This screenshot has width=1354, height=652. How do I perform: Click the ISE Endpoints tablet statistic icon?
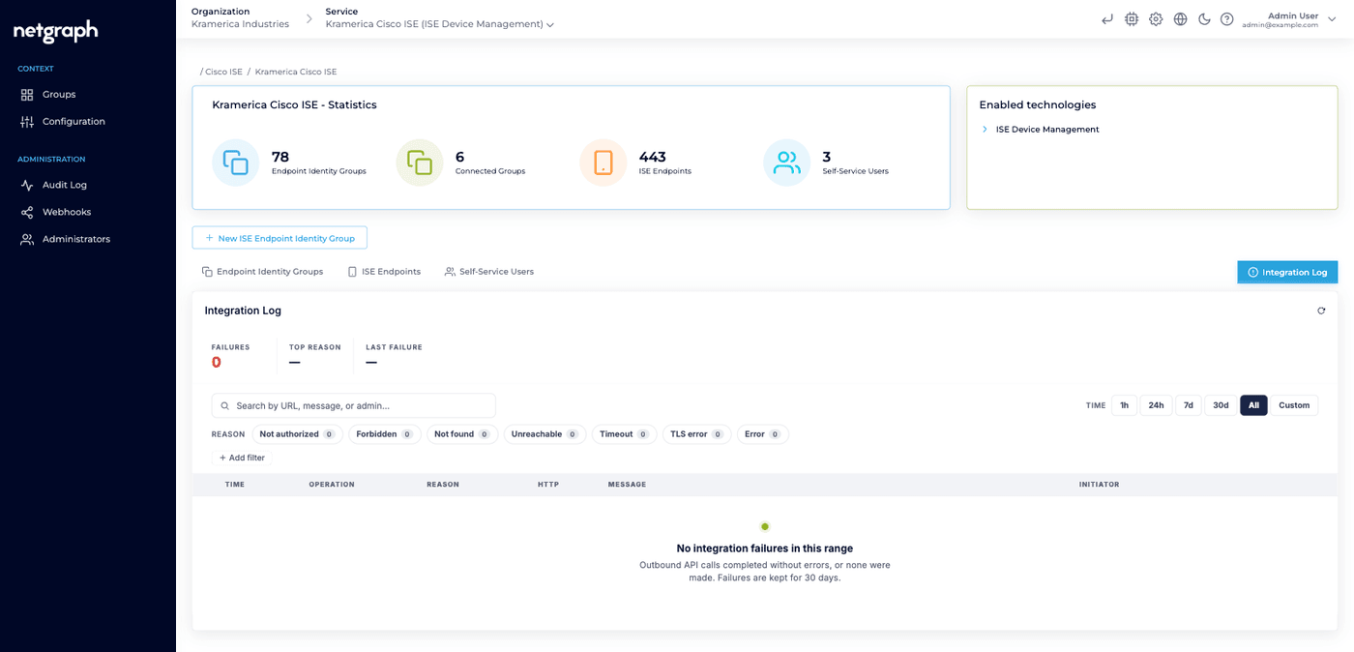pos(603,163)
